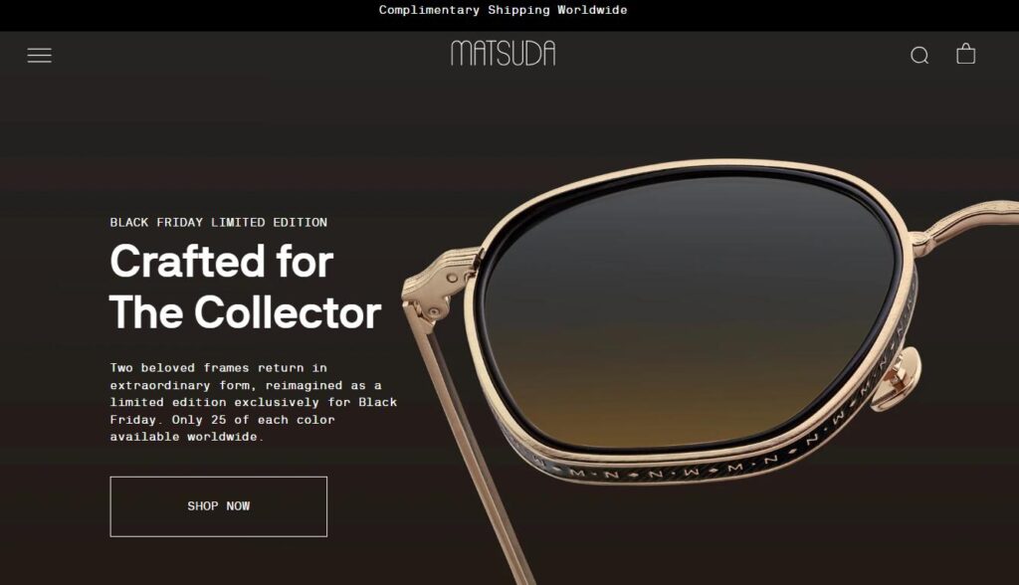Go home via the Matsuda logo
The height and width of the screenshot is (585, 1019).
click(503, 54)
